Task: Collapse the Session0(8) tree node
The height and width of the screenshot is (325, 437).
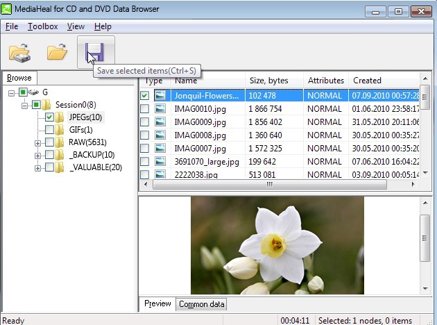Action: [x=24, y=106]
